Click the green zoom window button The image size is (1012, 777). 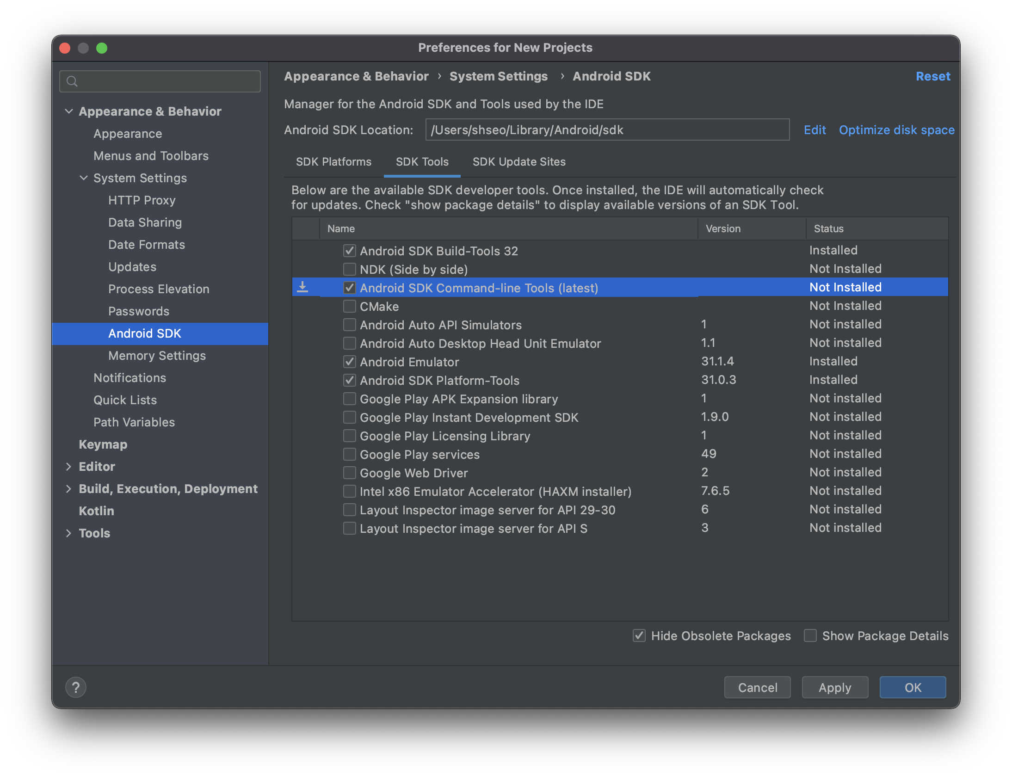(102, 48)
